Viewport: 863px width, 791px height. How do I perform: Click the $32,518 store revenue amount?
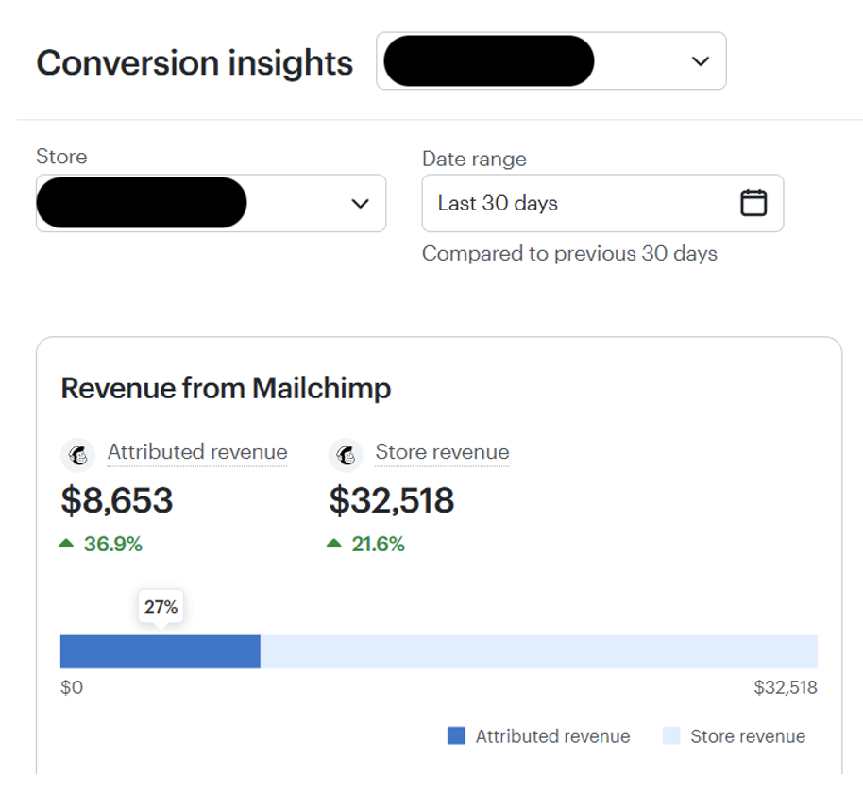pos(392,500)
